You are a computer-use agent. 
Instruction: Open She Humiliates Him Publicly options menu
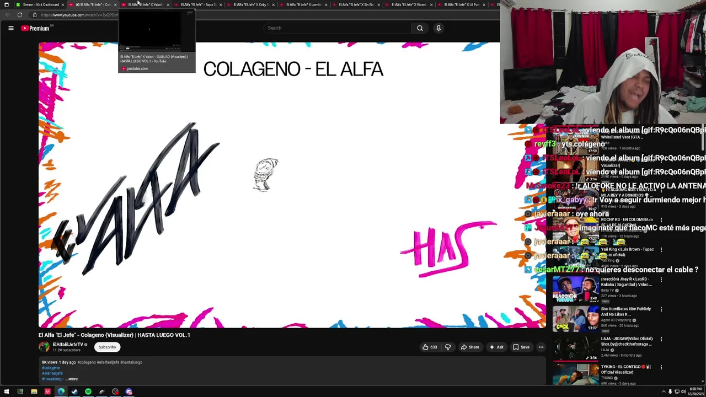tap(661, 309)
